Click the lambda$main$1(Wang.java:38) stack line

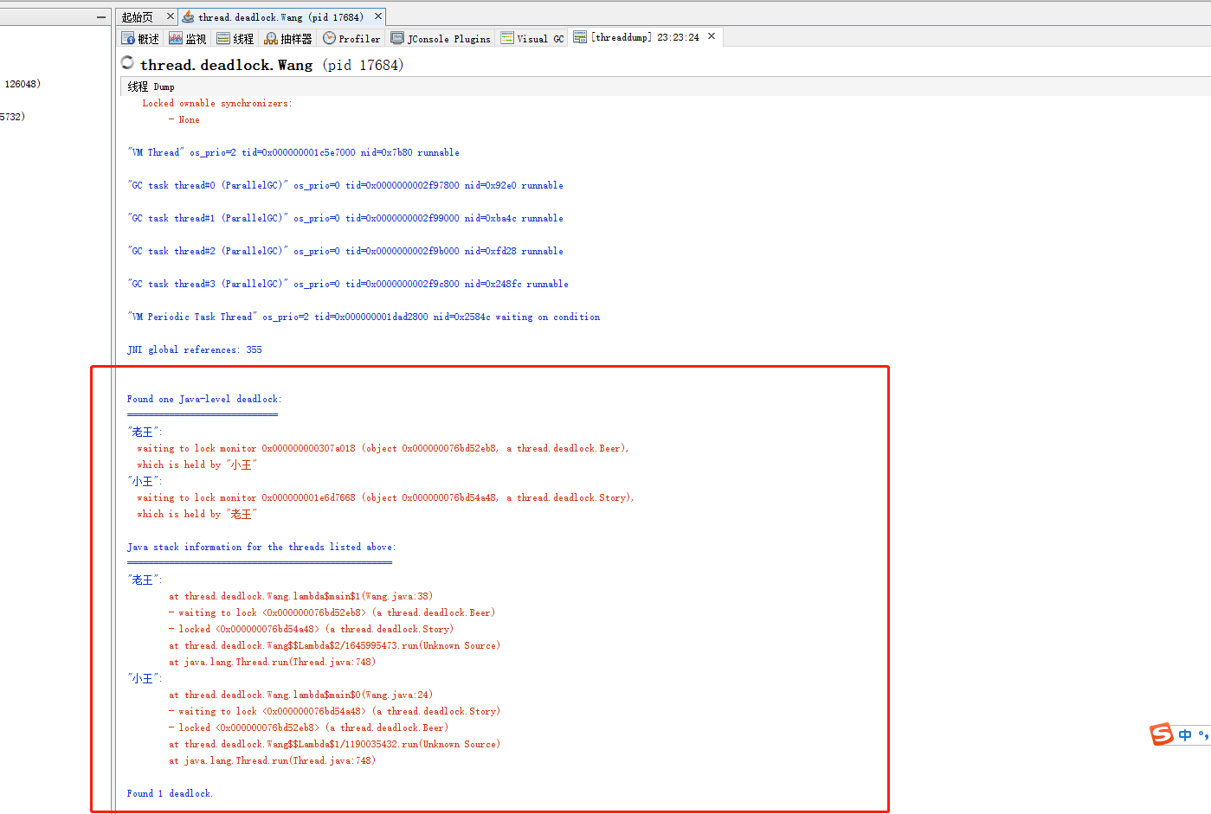point(300,596)
